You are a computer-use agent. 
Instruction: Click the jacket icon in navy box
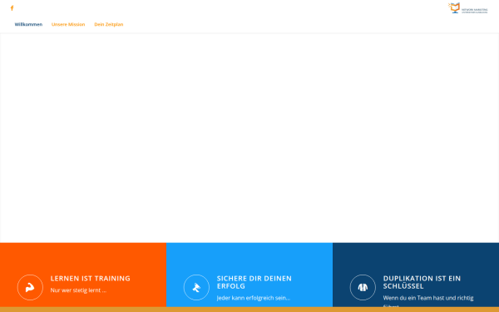tap(363, 287)
